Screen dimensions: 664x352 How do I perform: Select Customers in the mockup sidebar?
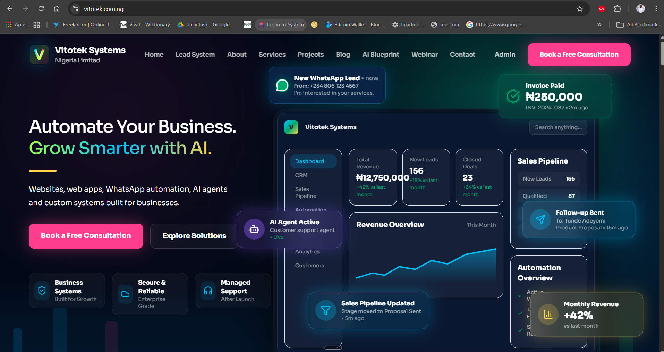click(309, 266)
